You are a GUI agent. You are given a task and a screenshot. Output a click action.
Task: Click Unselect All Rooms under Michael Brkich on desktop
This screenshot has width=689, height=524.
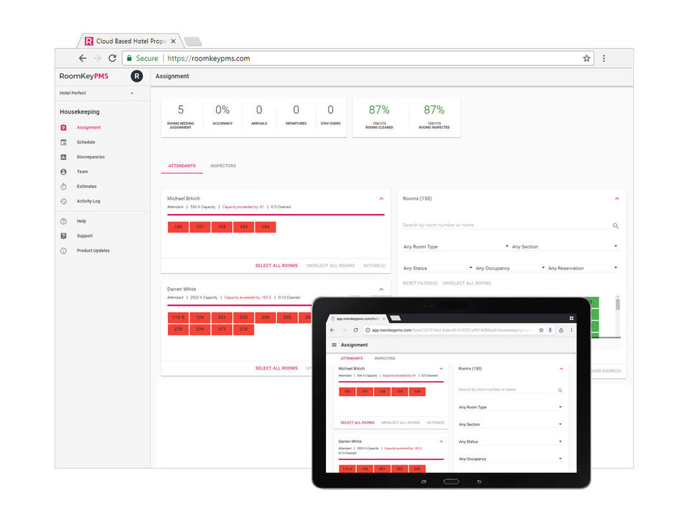point(330,266)
